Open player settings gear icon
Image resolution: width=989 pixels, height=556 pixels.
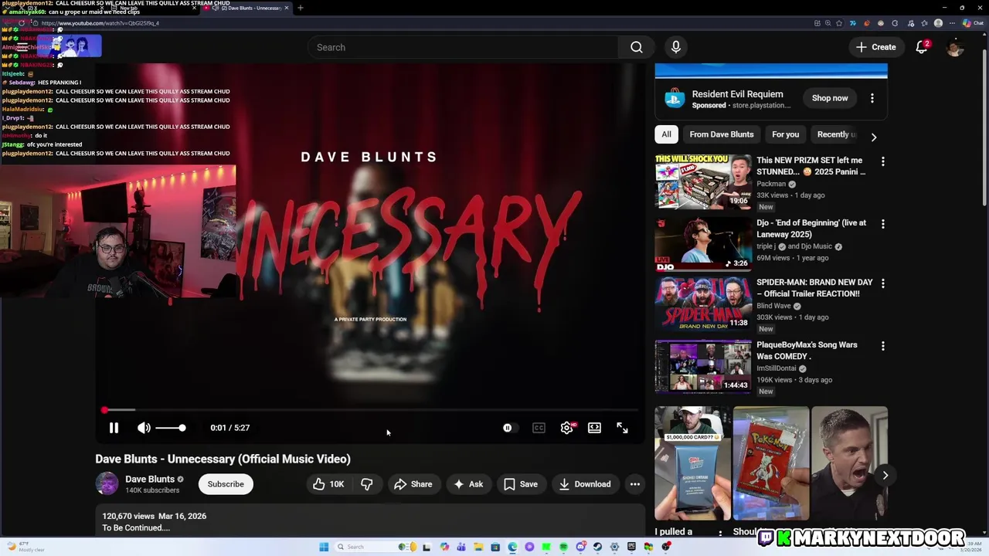(567, 428)
